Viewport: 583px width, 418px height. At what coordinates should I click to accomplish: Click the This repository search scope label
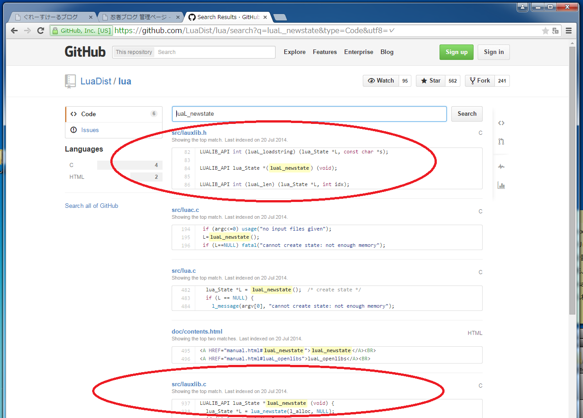(x=133, y=52)
